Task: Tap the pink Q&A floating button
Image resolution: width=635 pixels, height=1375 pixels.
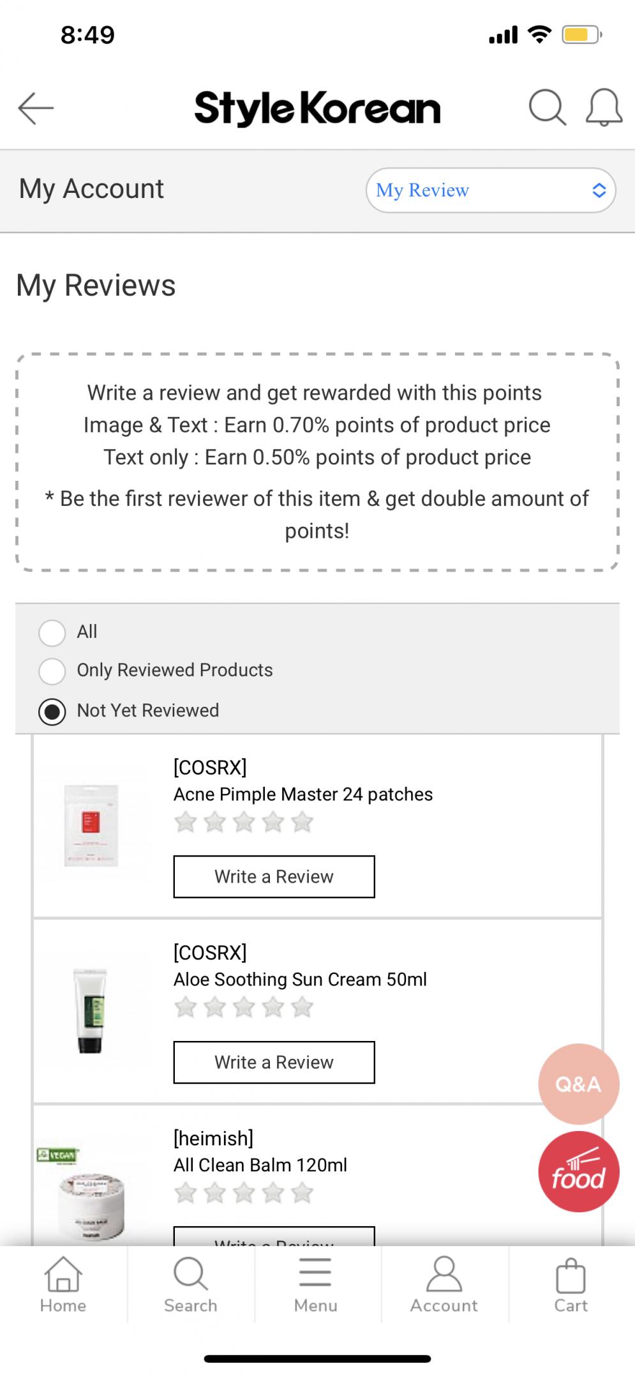Action: click(578, 1084)
